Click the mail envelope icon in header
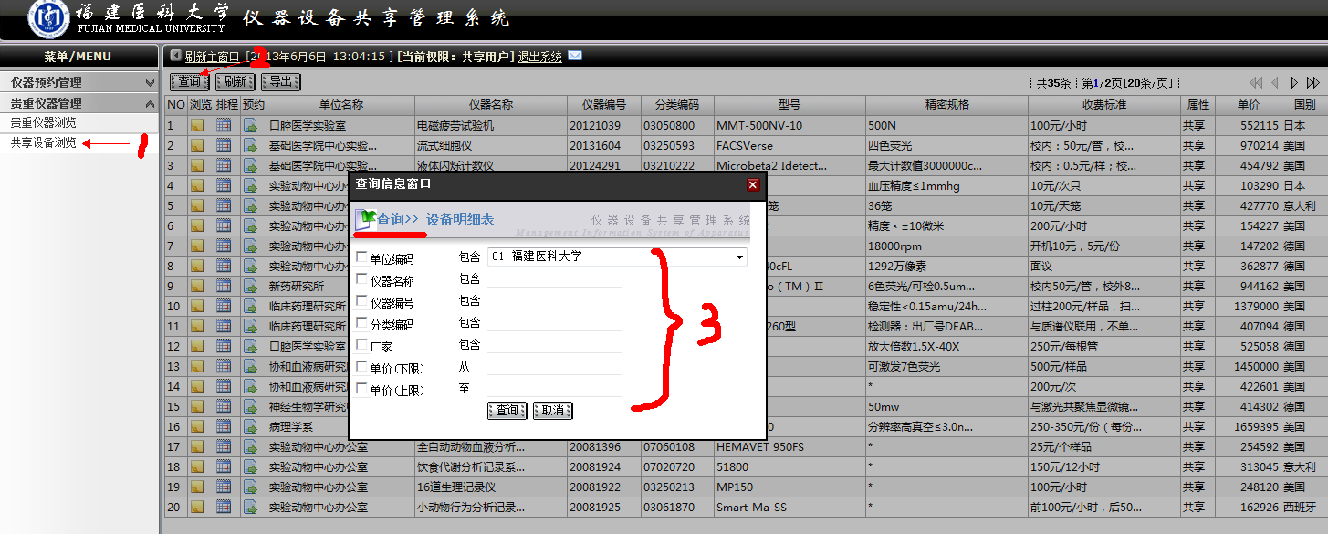 (x=575, y=57)
